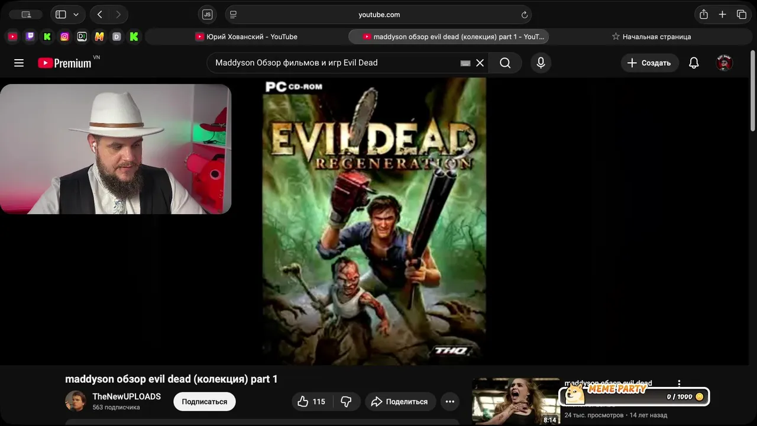Open TheNewUPLOADS channel avatar
Screen dimensions: 757x426
(76, 401)
